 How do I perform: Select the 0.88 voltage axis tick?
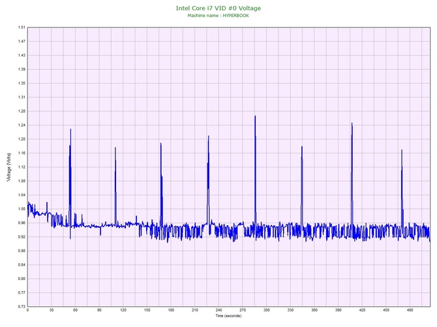click(22, 251)
